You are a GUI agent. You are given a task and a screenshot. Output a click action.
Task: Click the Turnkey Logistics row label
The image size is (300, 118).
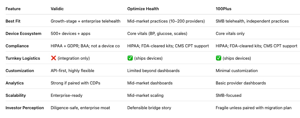[x=23, y=58]
